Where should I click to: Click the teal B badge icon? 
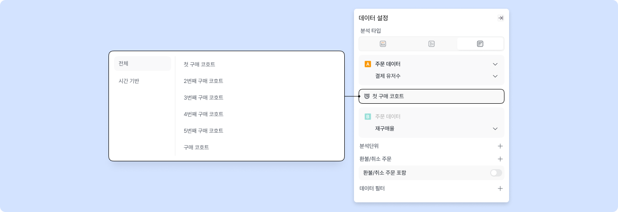tap(368, 117)
